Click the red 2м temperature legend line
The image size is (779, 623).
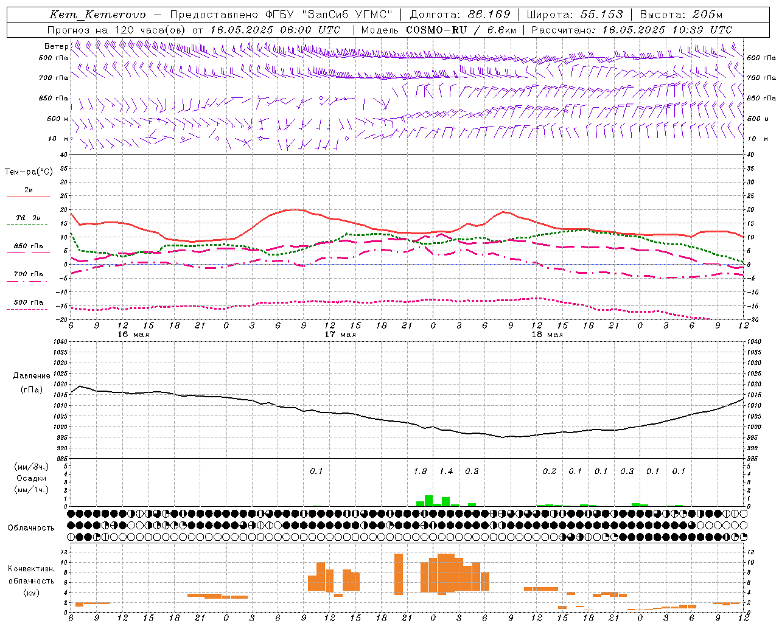28,197
